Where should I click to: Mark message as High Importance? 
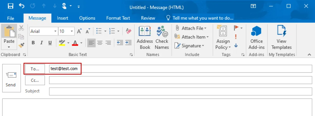point(236,37)
